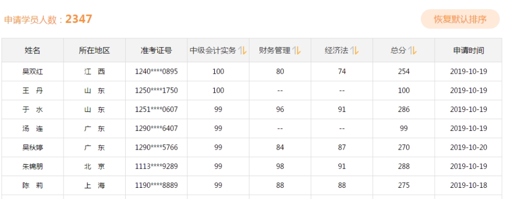
Task: Click total score 254
Action: 404,71
